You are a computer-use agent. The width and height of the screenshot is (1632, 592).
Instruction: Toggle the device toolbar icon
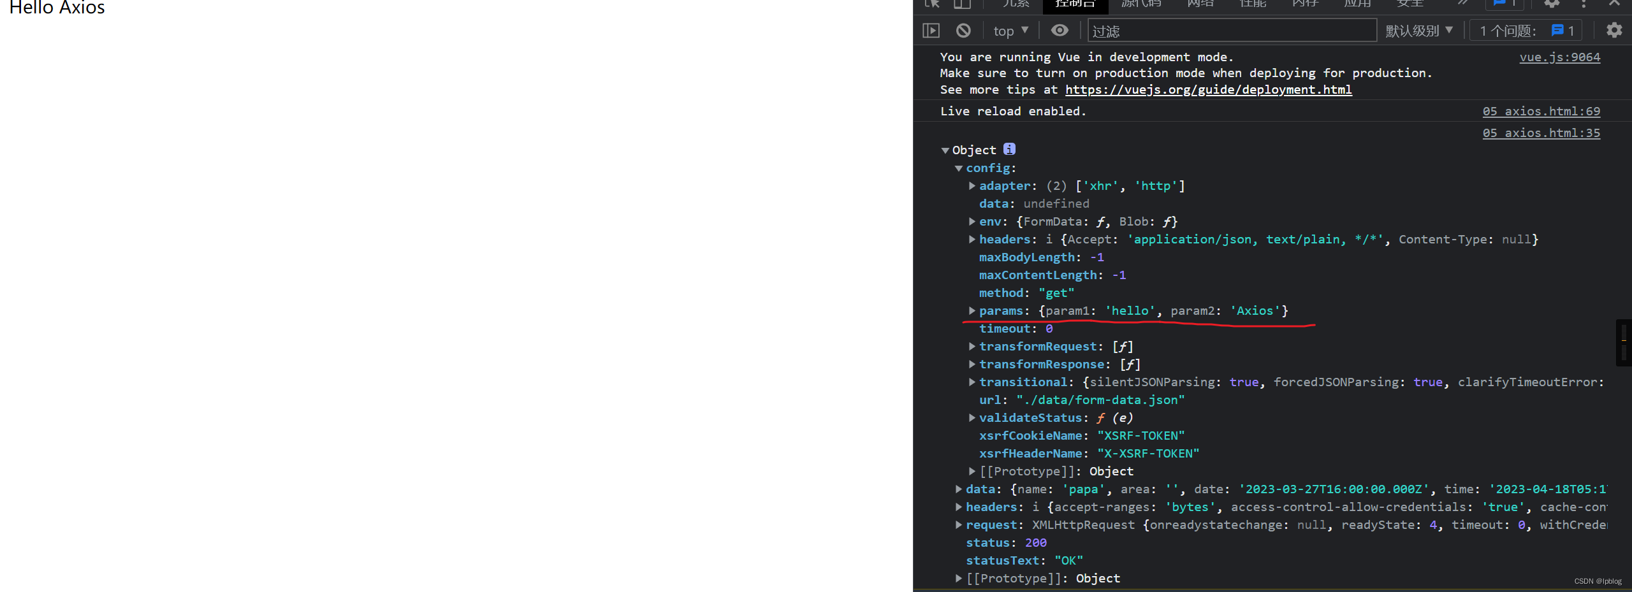point(962,3)
